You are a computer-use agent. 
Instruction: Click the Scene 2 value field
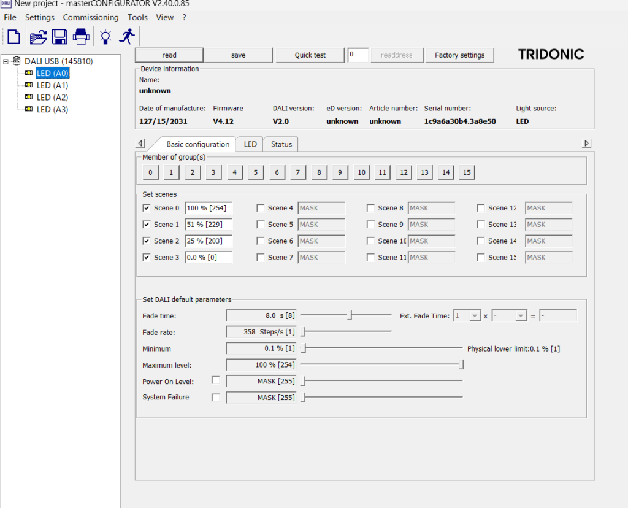[x=209, y=241]
